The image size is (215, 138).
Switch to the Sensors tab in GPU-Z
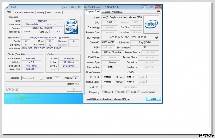coord(106,12)
